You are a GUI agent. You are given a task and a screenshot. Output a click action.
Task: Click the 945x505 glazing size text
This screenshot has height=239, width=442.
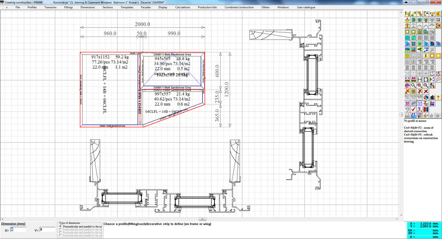pyautogui.click(x=163, y=59)
